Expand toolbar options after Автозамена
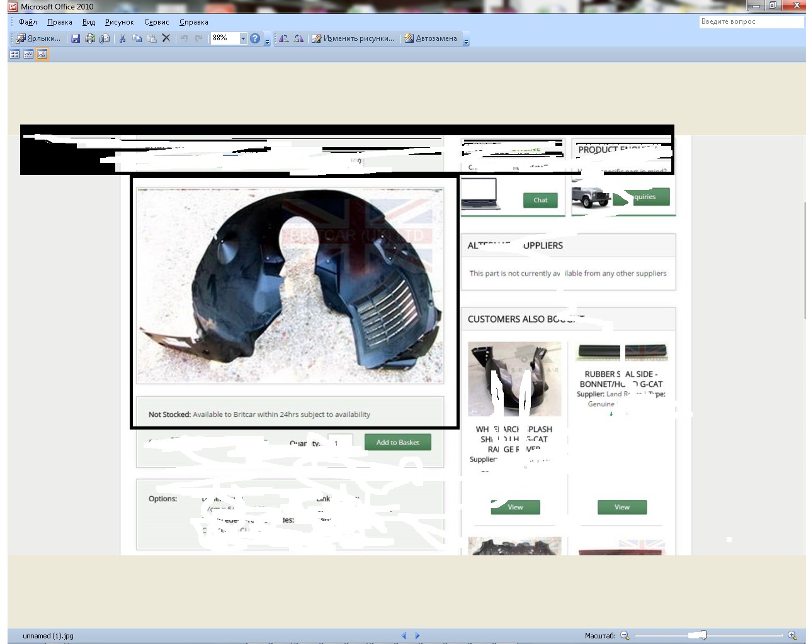The width and height of the screenshot is (806, 644). point(467,42)
